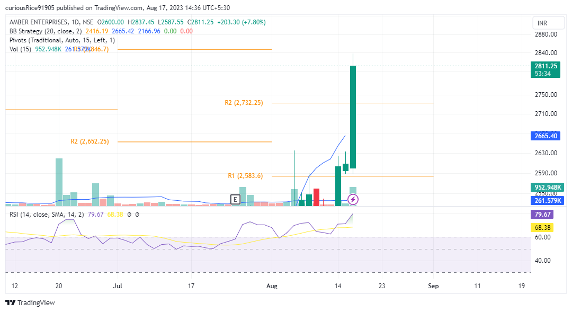Click the 2590.00 price axis label
Viewport: 572px width, 312px height.
pos(546,173)
